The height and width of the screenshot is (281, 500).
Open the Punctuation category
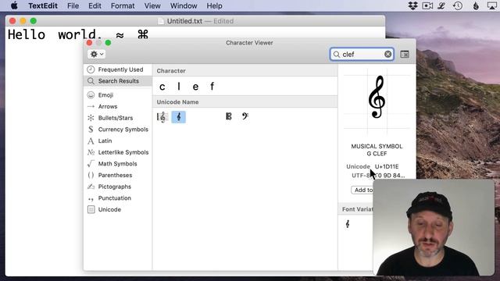click(118, 198)
